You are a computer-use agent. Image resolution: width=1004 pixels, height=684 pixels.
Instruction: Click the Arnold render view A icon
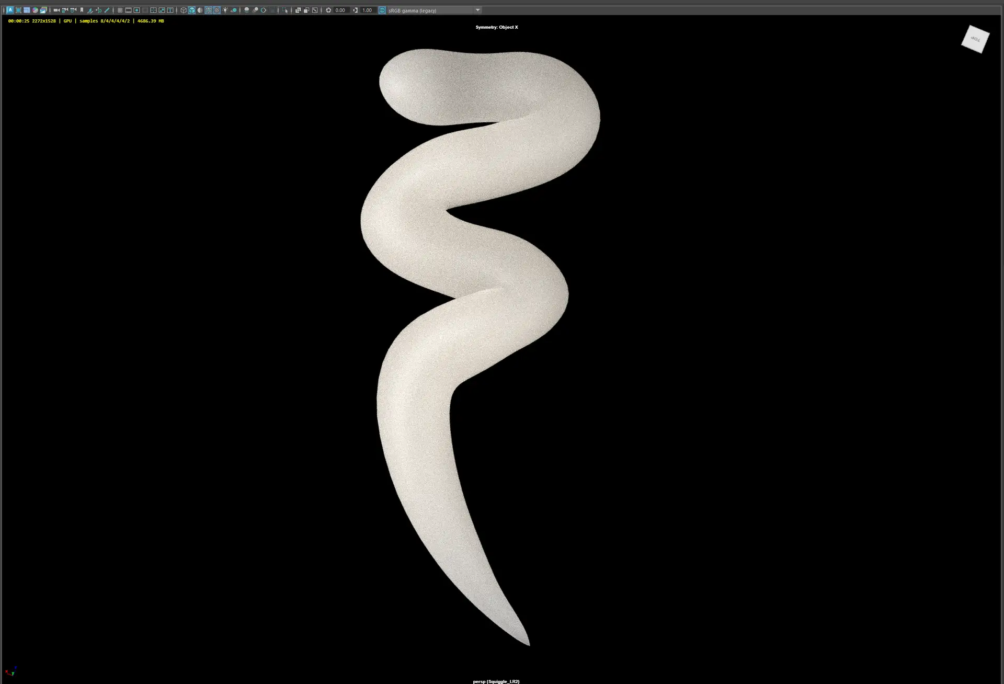[10, 10]
